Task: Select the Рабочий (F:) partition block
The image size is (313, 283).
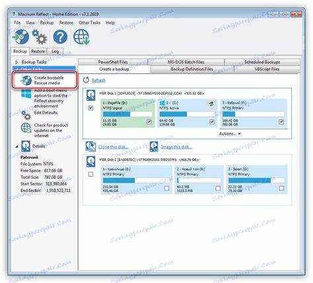Action: point(254,113)
